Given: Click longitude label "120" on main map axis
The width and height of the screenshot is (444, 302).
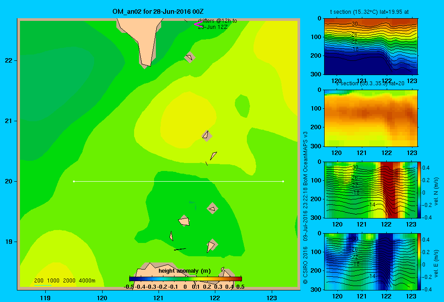Looking at the screenshot, I should point(102,298).
